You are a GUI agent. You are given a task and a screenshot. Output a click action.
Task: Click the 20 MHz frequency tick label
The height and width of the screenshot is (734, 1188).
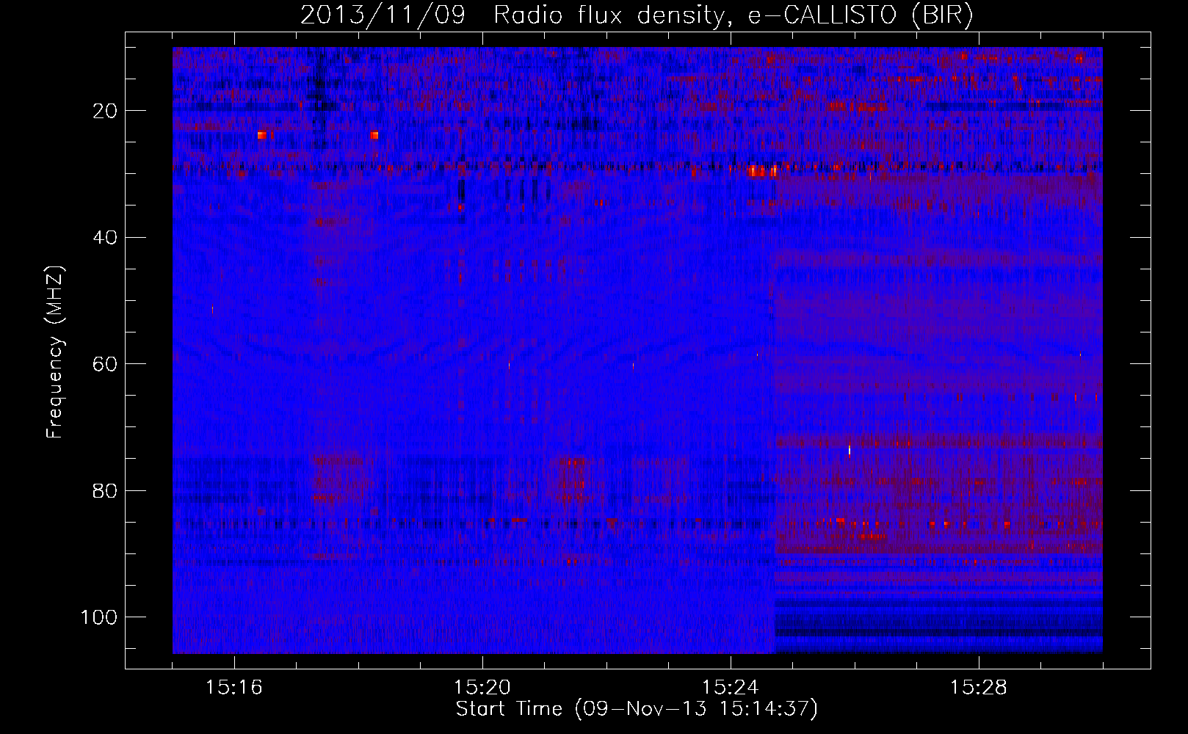(106, 111)
